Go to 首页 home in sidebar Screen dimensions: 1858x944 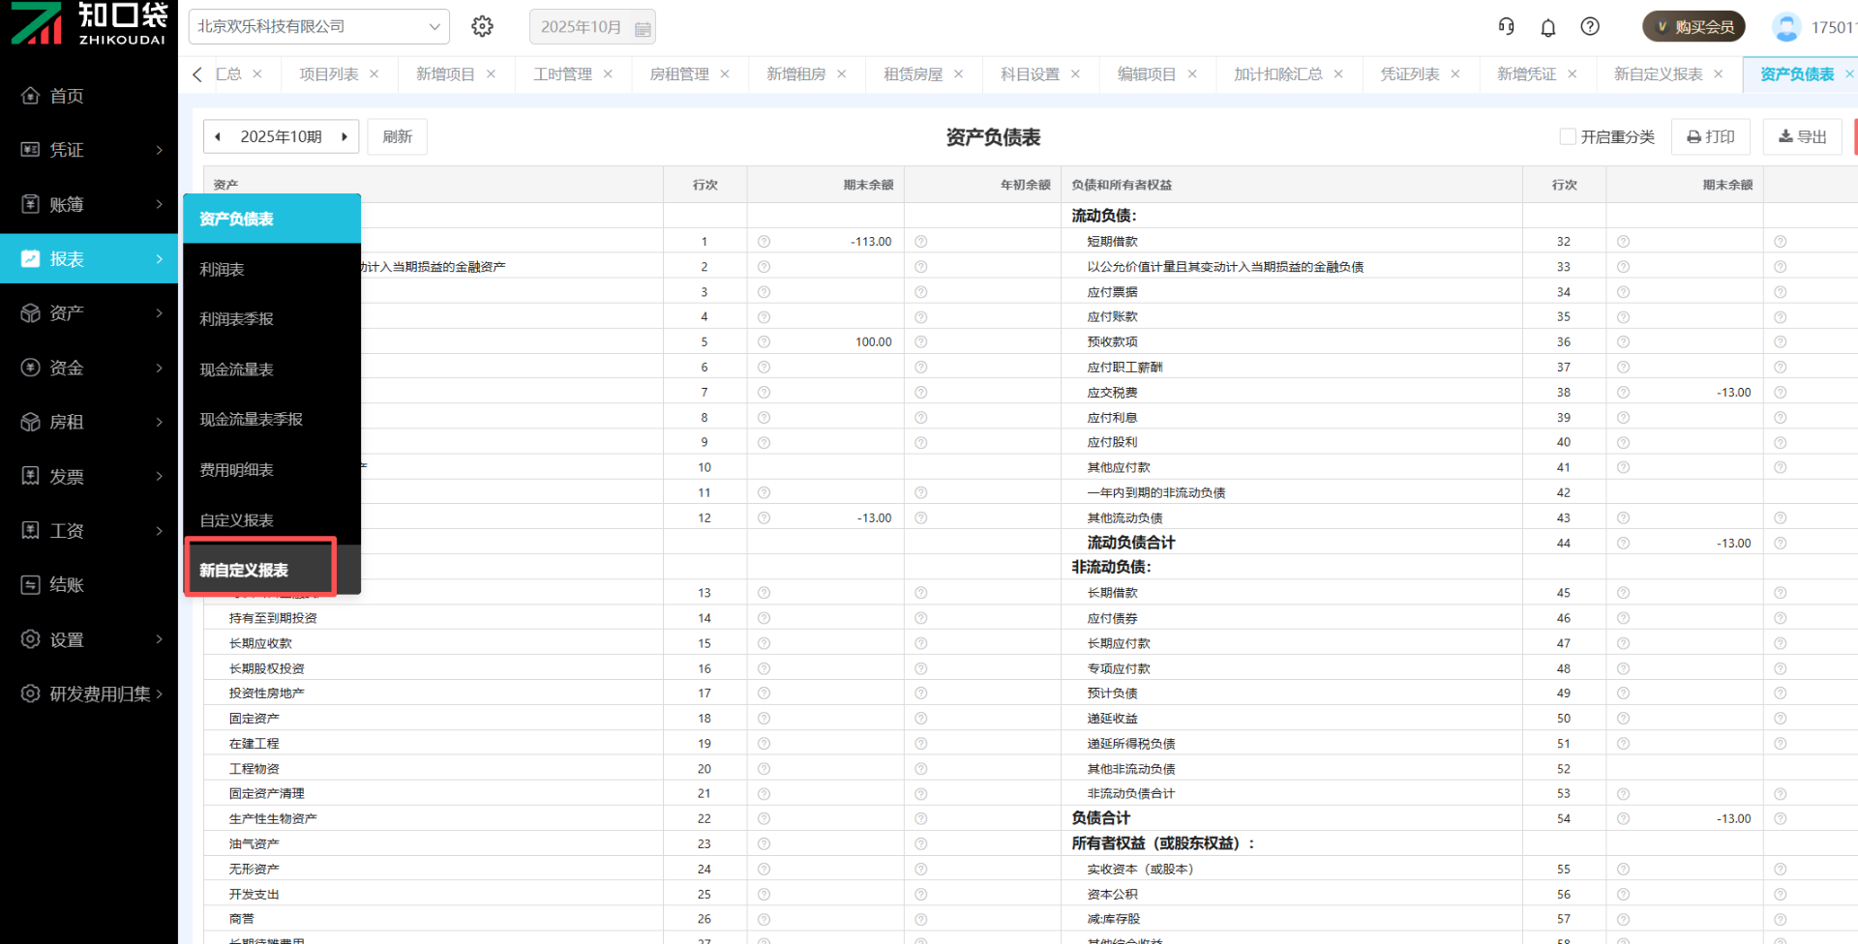66,96
